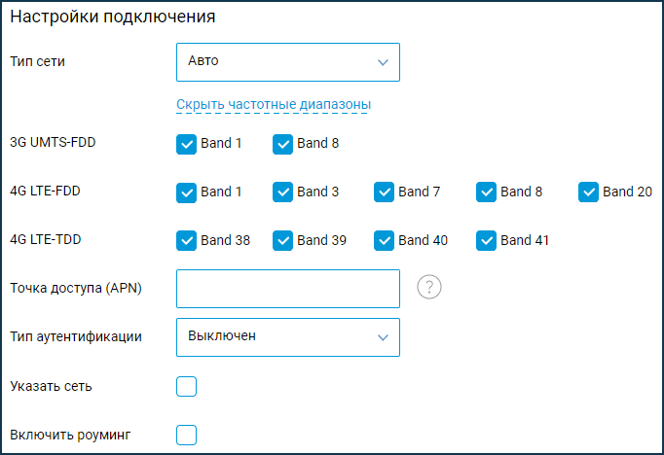This screenshot has height=455, width=664.
Task: Toggle LTE-TDD Band 39 checkbox
Action: point(282,240)
